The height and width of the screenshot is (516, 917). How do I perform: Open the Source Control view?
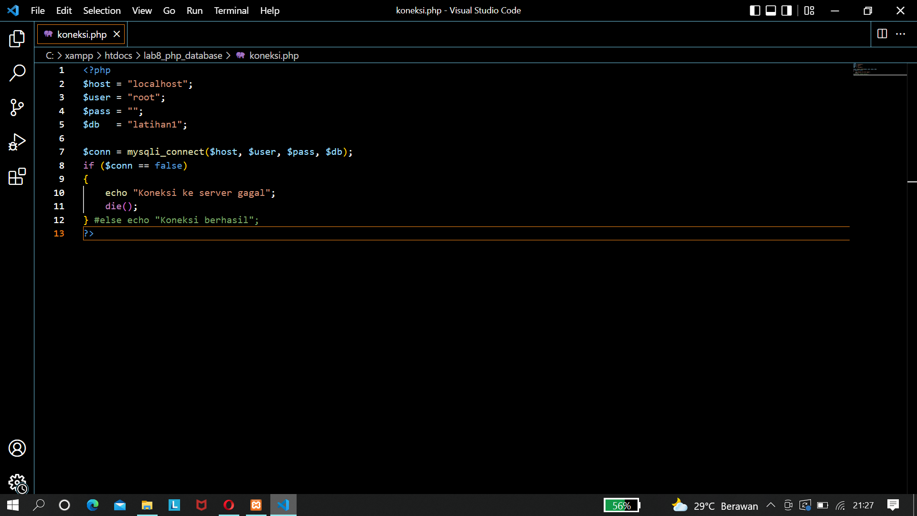(x=17, y=107)
